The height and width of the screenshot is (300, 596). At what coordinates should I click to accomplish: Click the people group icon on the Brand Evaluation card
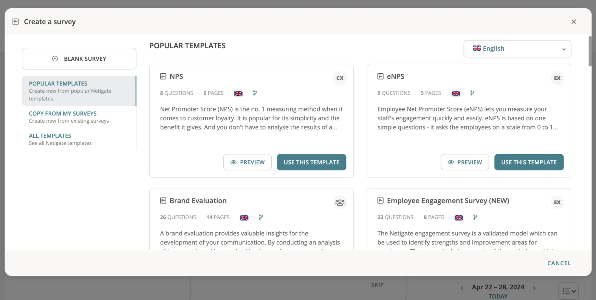pyautogui.click(x=340, y=202)
